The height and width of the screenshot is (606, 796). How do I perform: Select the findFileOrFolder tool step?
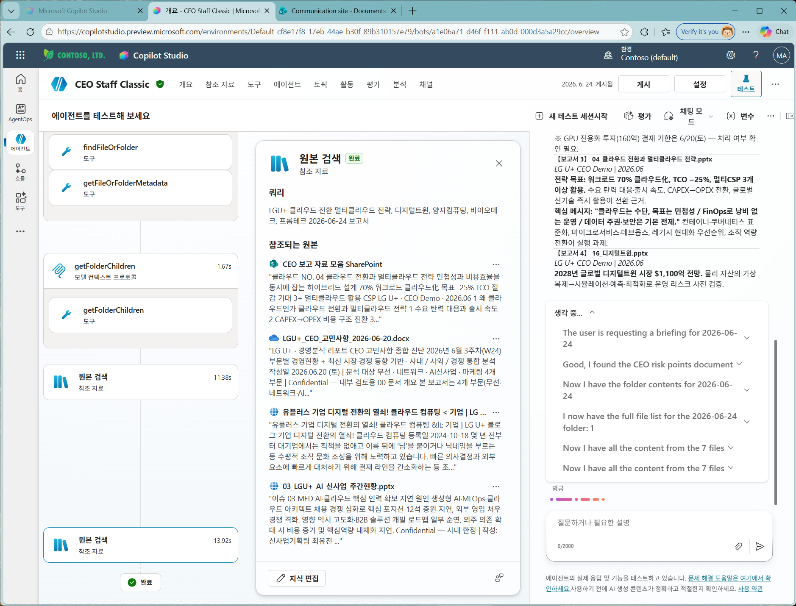coord(140,152)
